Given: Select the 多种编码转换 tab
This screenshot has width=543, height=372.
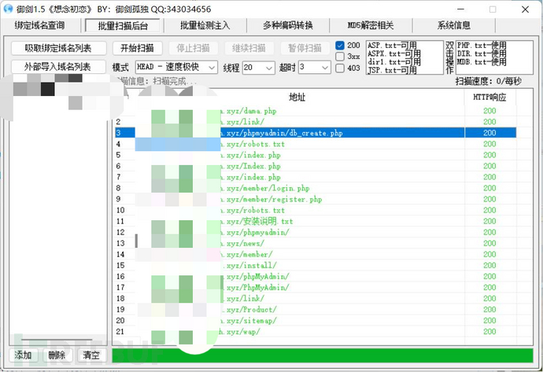Looking at the screenshot, I should click(x=288, y=25).
